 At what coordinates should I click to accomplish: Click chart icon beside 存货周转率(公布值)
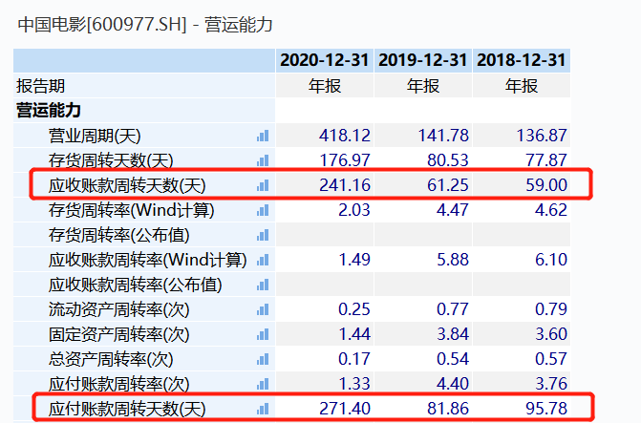263,235
